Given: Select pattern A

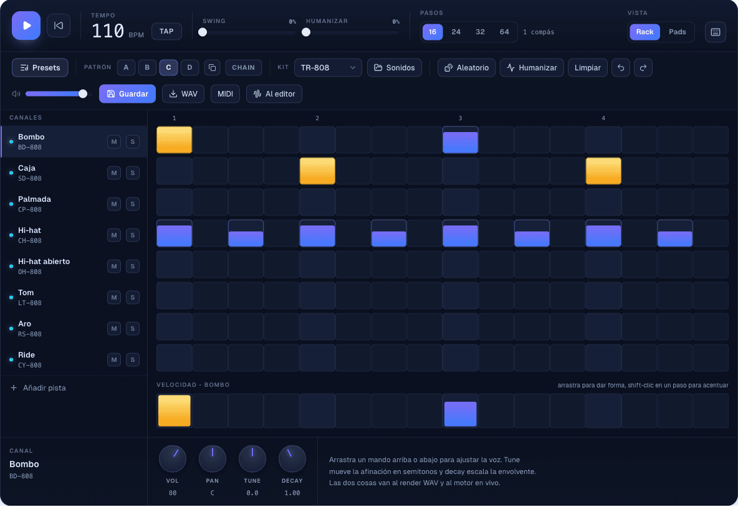Looking at the screenshot, I should pyautogui.click(x=126, y=68).
